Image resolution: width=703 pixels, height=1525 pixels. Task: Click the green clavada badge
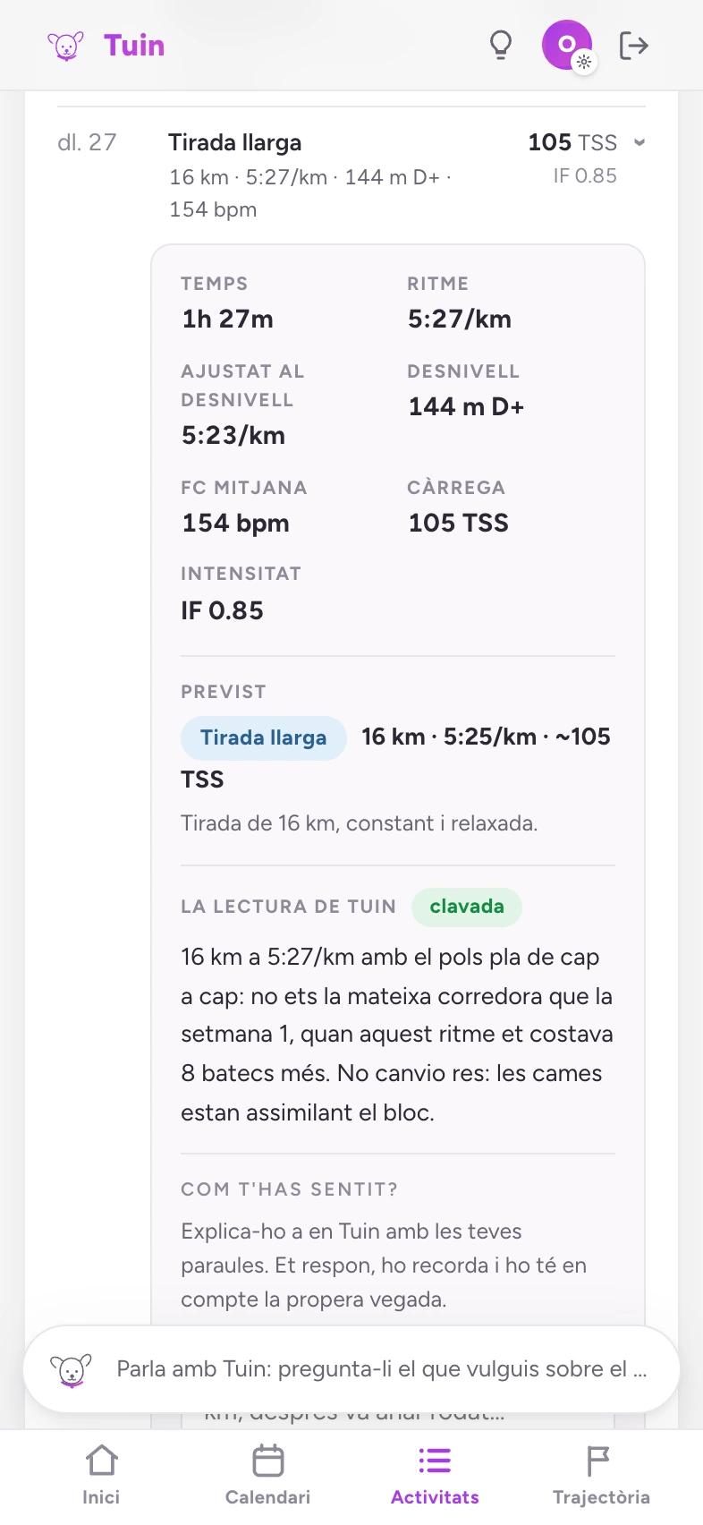click(467, 907)
